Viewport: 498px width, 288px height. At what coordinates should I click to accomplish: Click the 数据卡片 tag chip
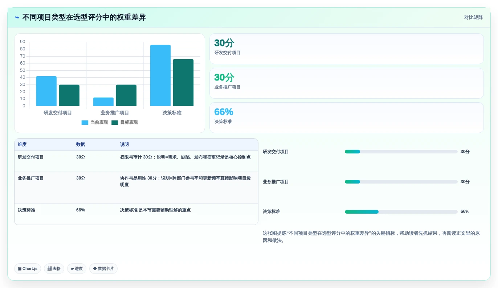(x=103, y=269)
